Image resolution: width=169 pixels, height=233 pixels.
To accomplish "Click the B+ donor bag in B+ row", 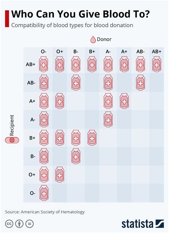I will click(x=92, y=138).
